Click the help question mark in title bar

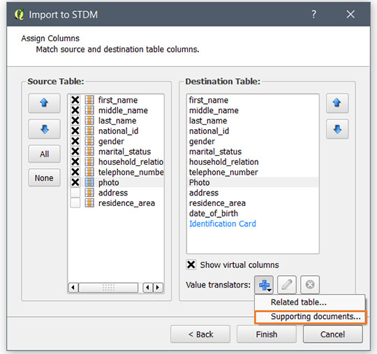[313, 15]
